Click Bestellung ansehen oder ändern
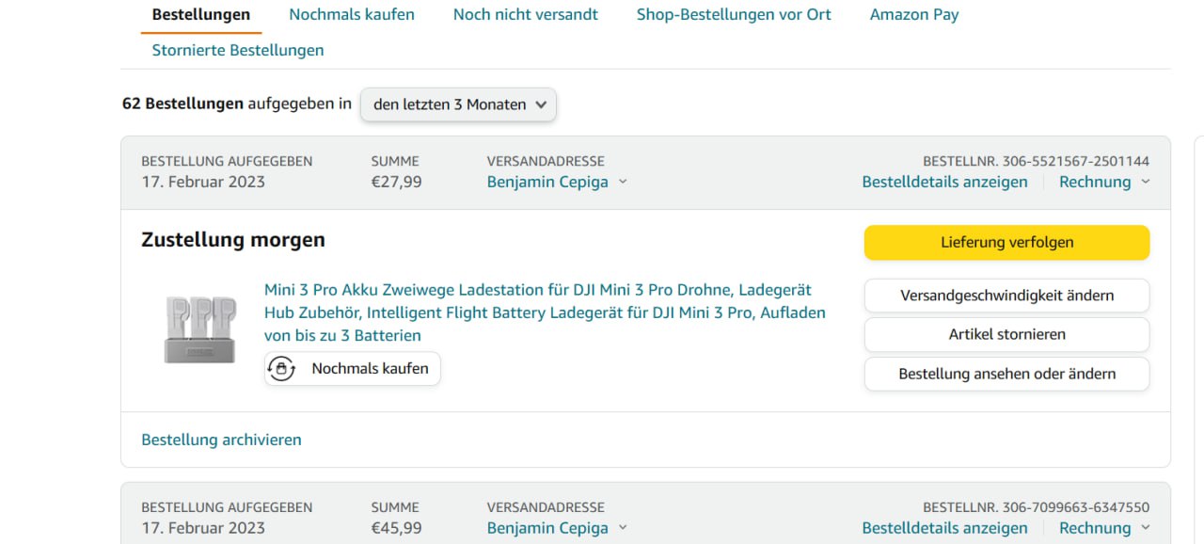 coord(1006,374)
